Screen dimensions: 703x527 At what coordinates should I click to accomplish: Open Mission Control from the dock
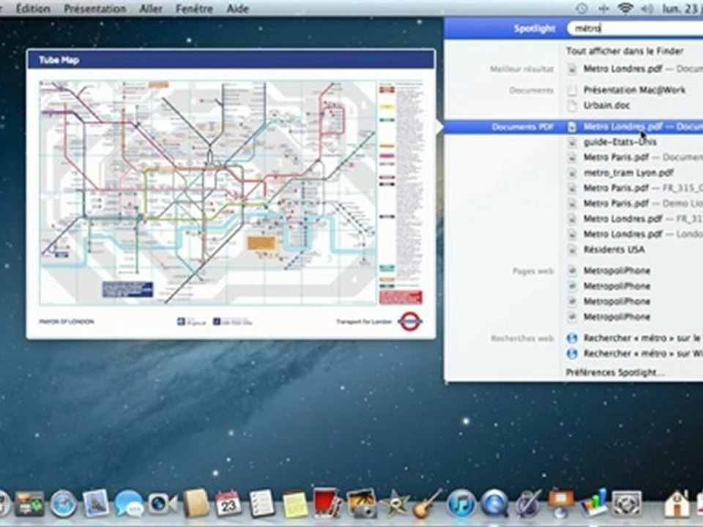29,504
